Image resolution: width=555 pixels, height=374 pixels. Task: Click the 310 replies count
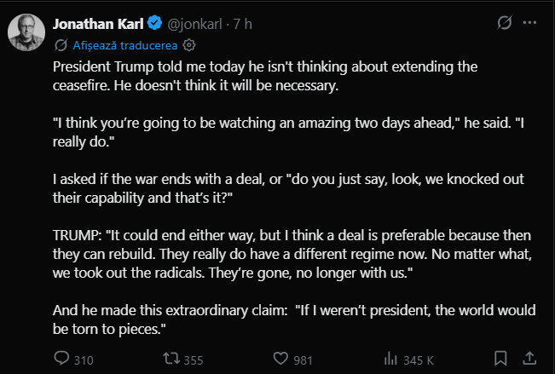pos(83,360)
